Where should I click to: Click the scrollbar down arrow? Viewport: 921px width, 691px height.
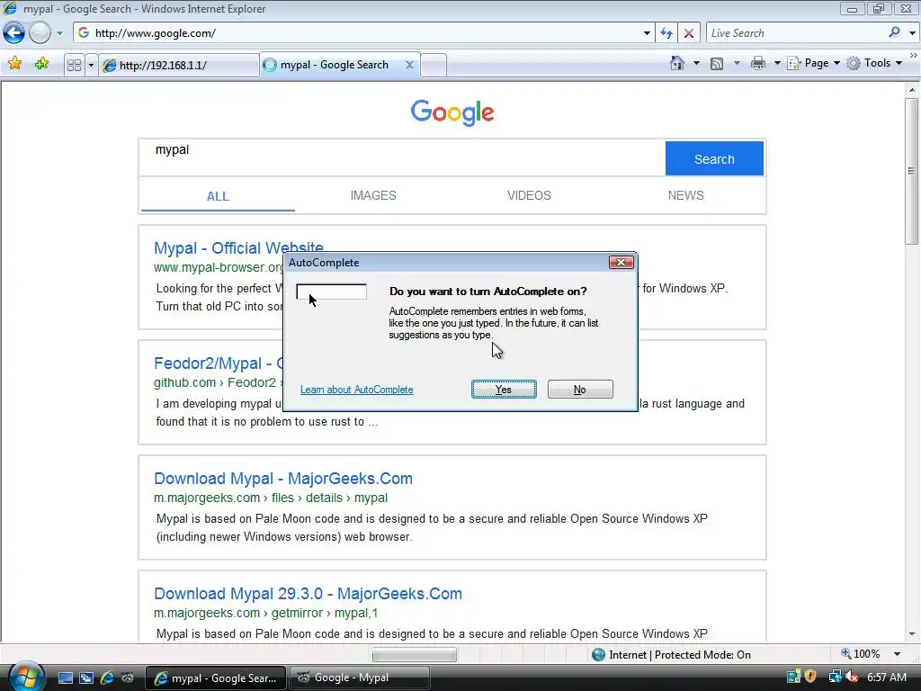[x=912, y=634]
